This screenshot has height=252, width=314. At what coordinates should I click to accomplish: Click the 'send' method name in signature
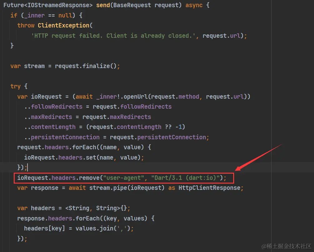coord(103,5)
